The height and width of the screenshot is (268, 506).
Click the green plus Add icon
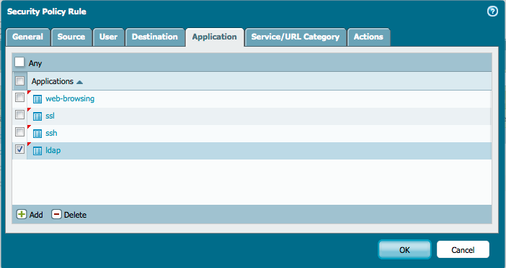click(x=22, y=214)
